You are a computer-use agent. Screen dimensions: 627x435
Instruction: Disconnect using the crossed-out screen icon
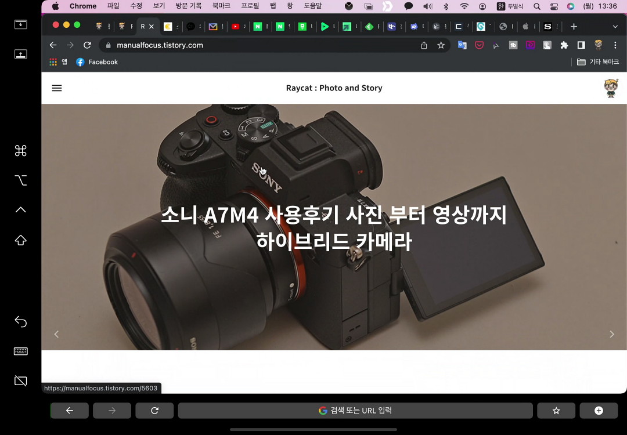tap(20, 381)
